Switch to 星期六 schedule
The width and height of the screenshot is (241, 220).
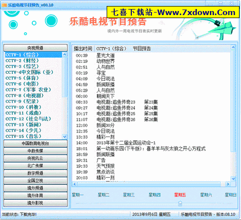point(206,195)
